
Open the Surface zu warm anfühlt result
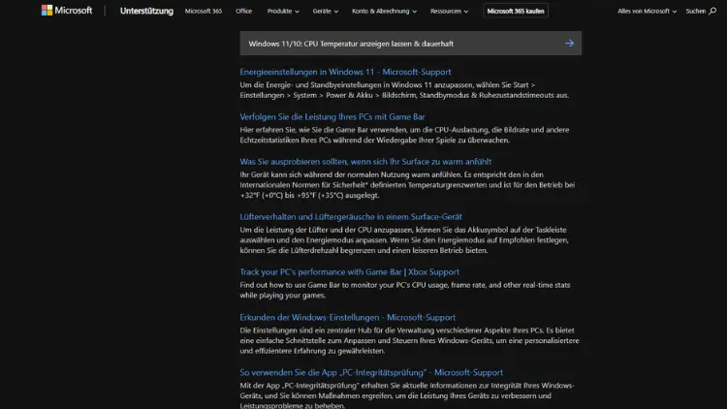click(x=365, y=162)
